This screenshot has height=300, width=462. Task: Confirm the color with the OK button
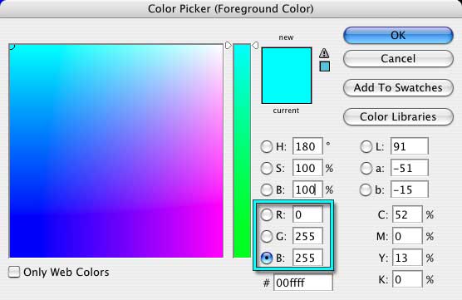coord(398,36)
